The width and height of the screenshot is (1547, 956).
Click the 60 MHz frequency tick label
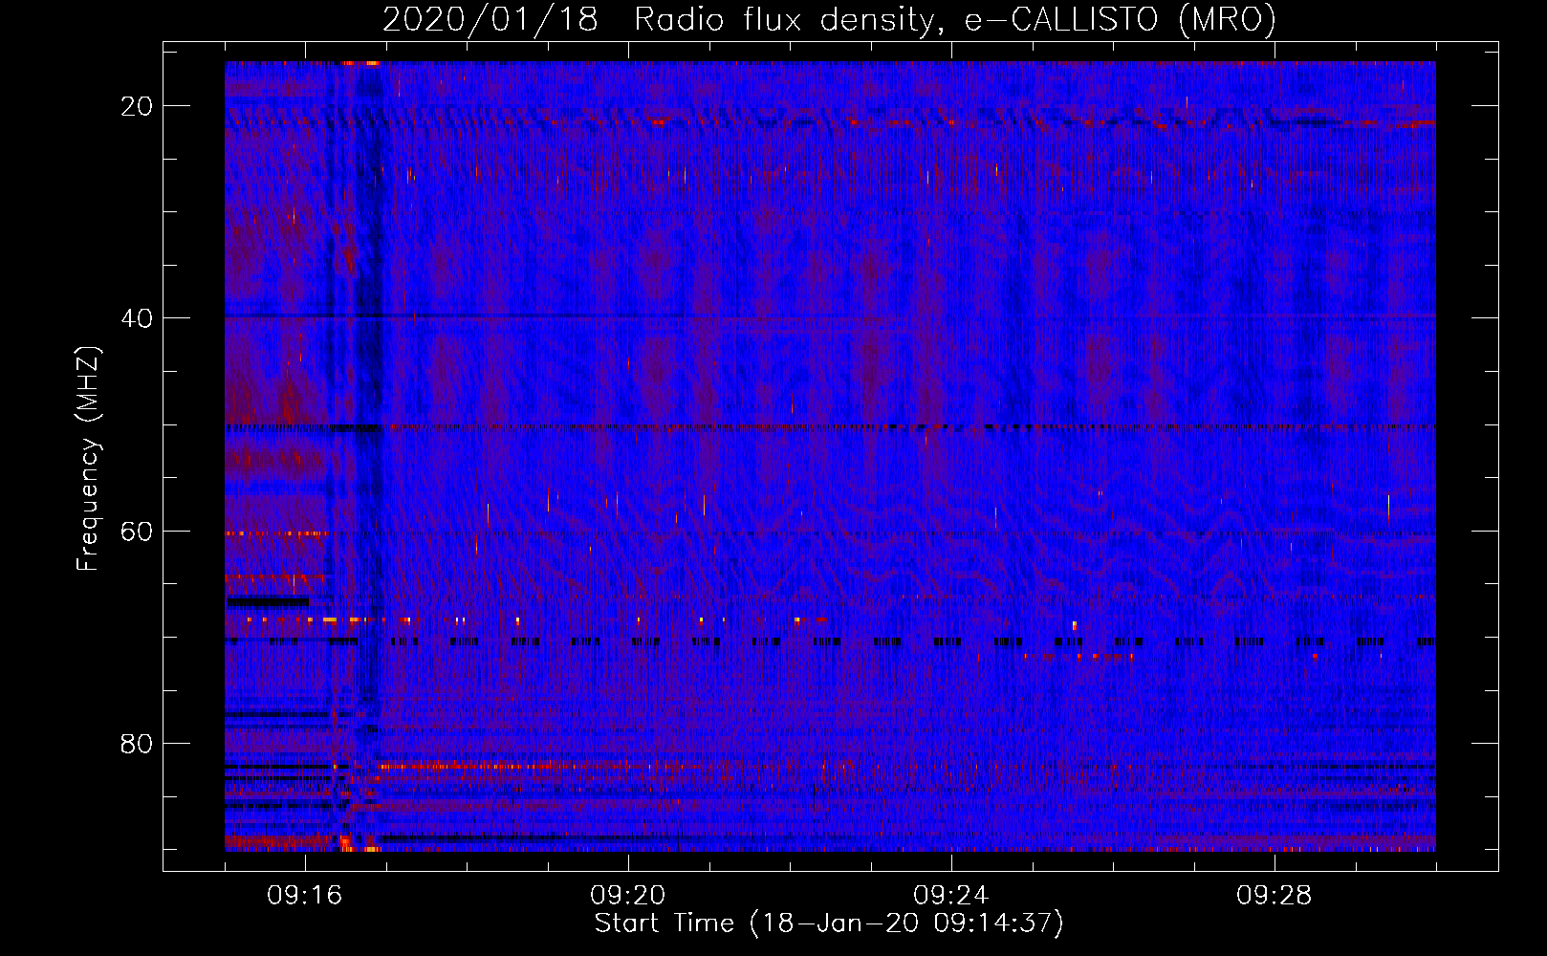(137, 531)
